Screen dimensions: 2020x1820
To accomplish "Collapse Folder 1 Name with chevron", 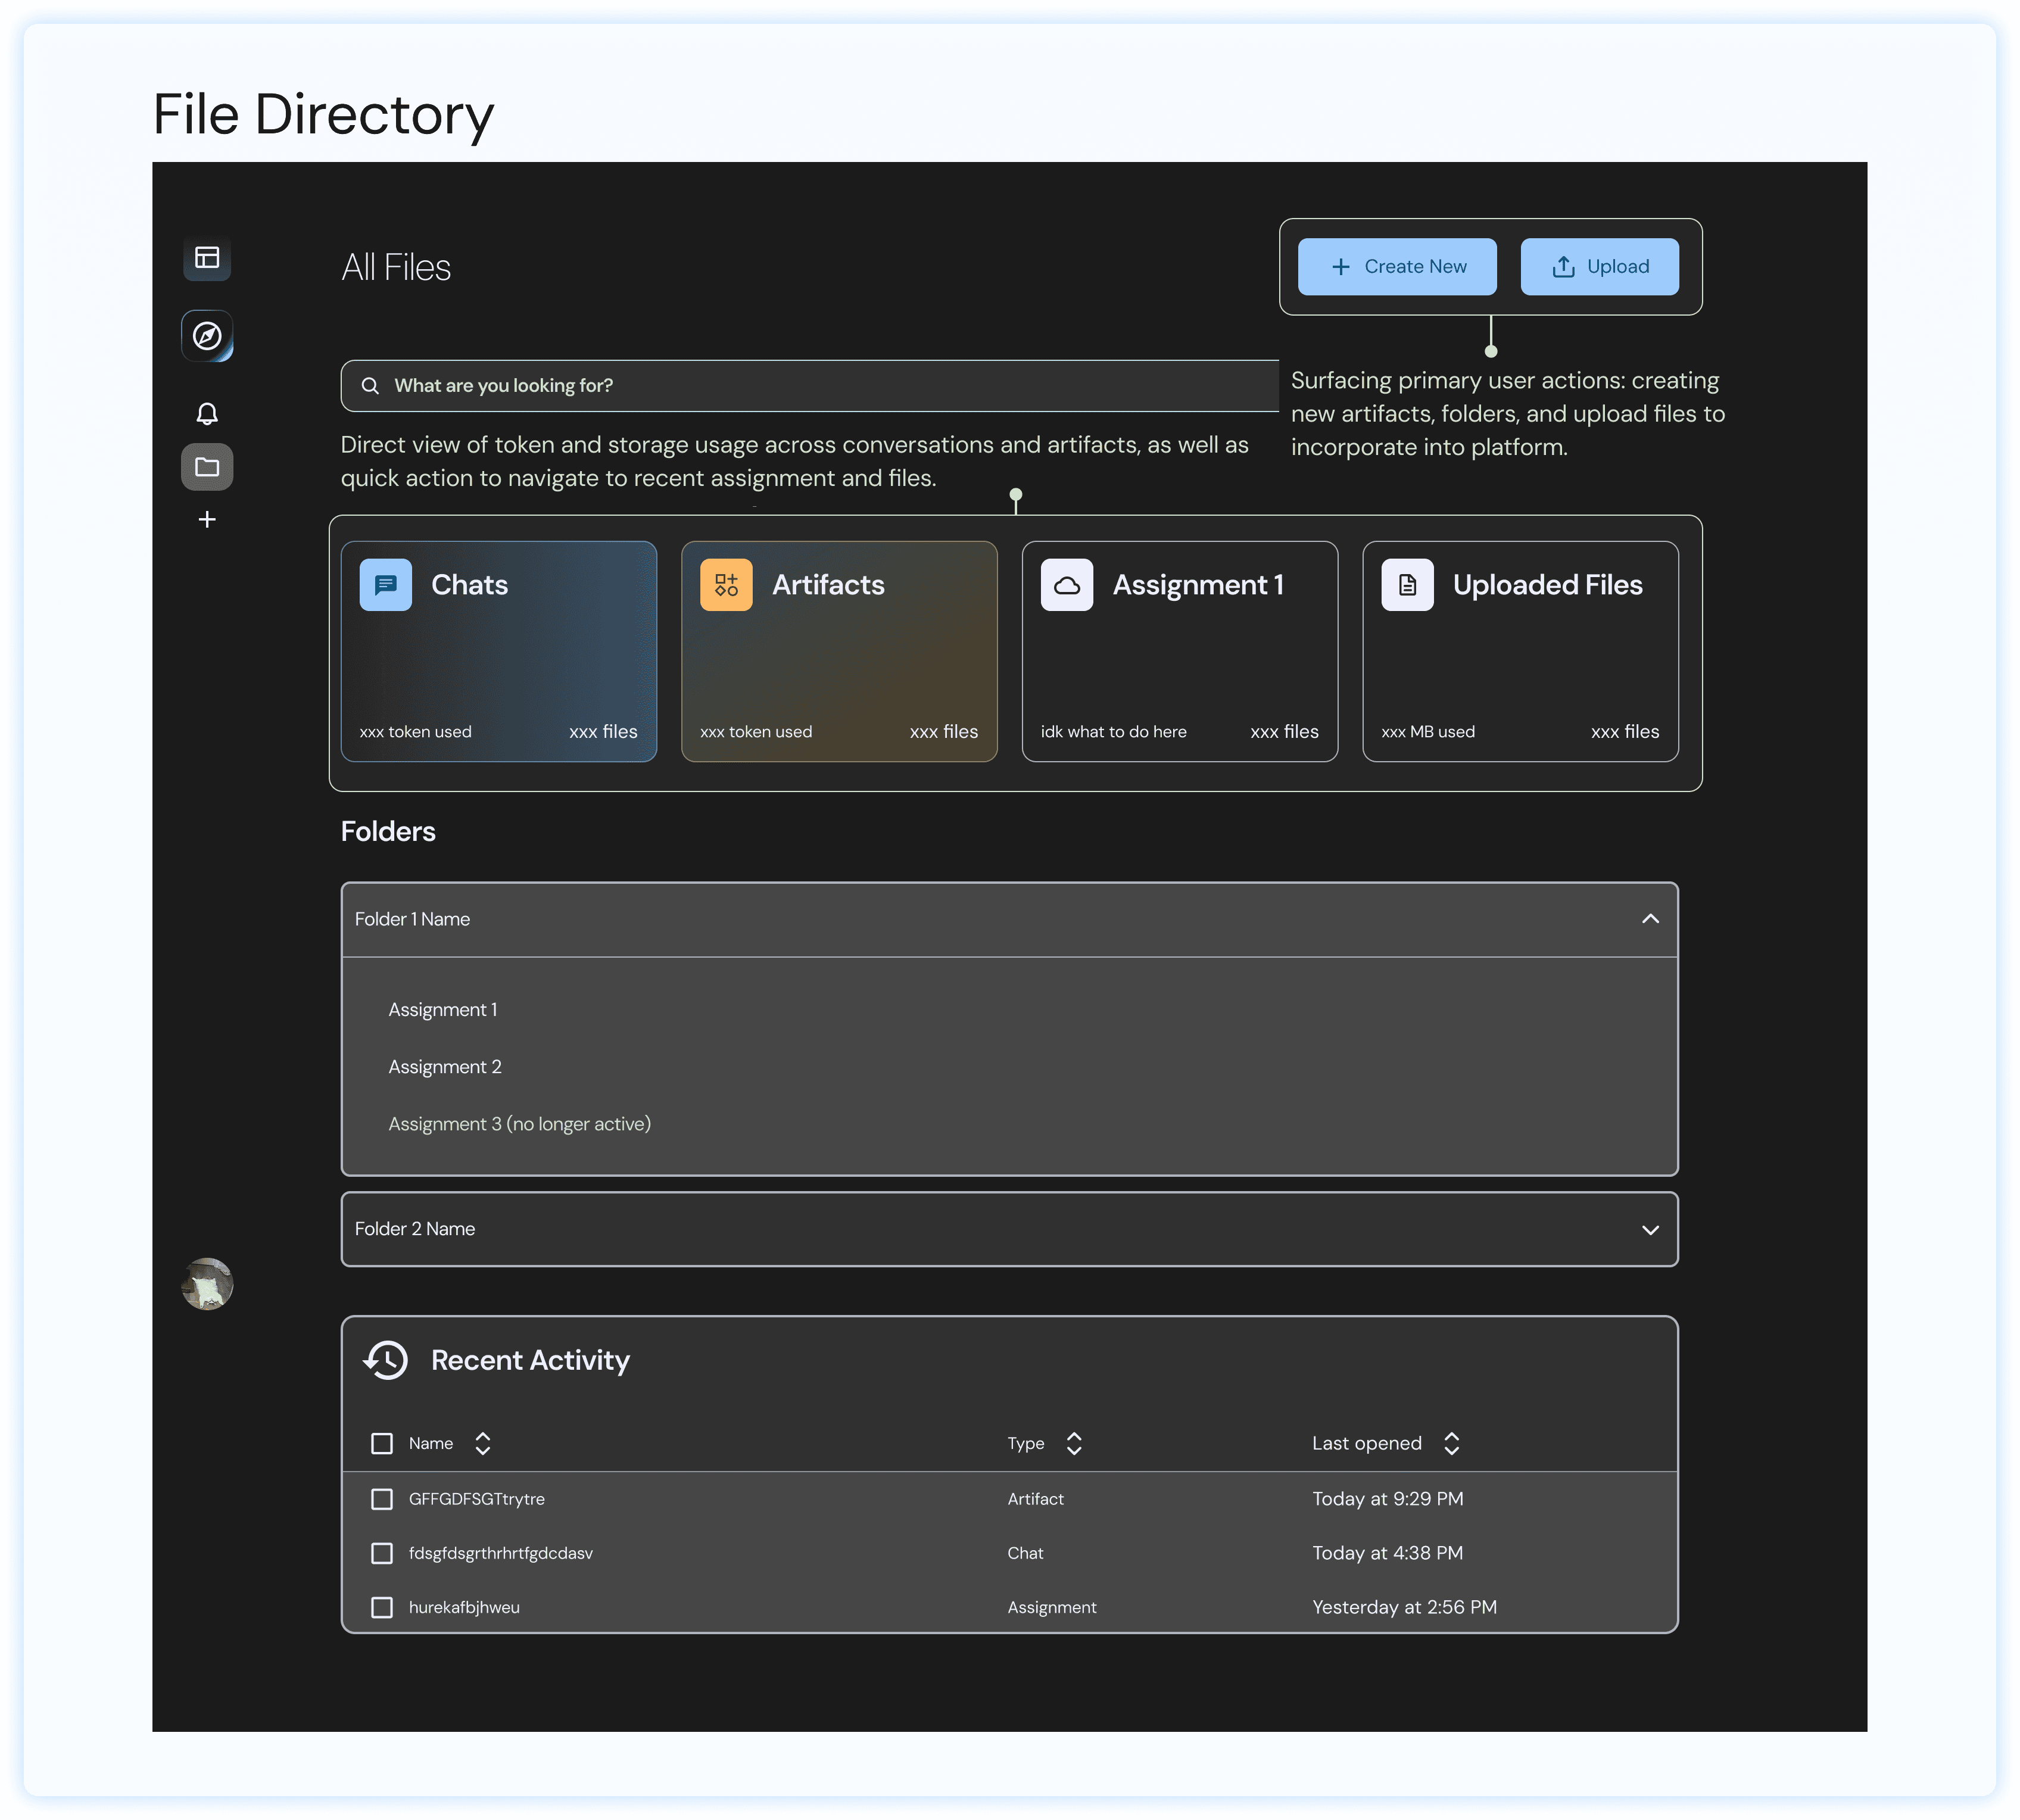I will 1650,919.
